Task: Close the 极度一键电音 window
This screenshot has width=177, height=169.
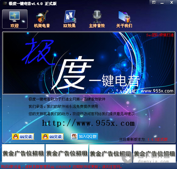Action: pos(172,2)
